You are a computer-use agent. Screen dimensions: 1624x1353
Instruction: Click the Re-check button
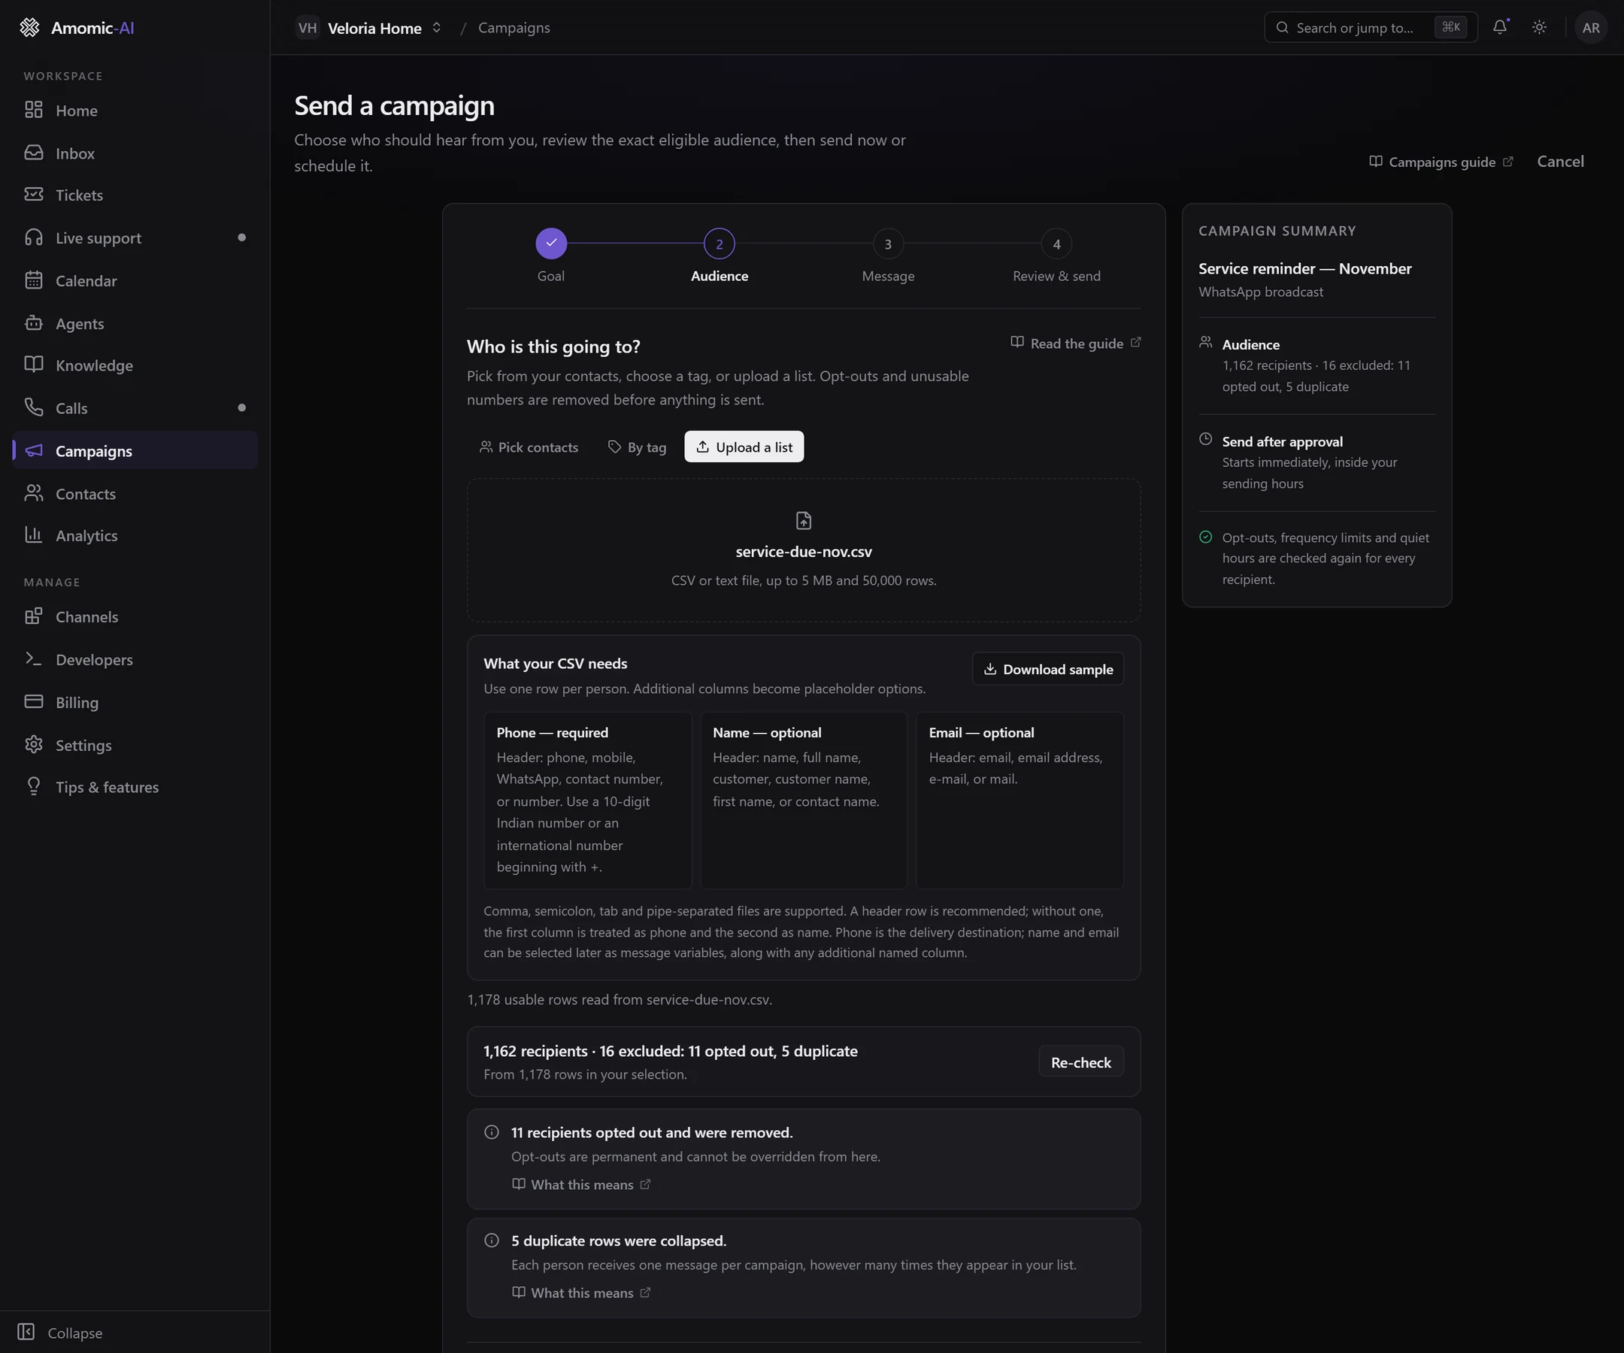coord(1080,1062)
